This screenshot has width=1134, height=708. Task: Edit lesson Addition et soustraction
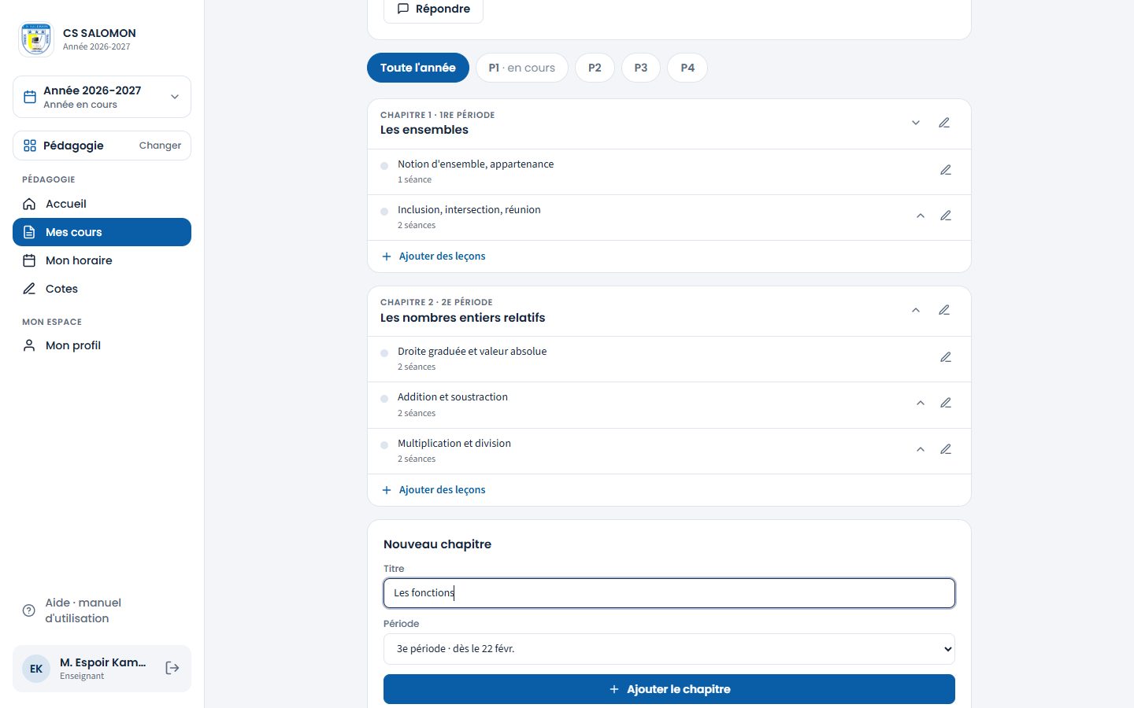click(x=946, y=403)
